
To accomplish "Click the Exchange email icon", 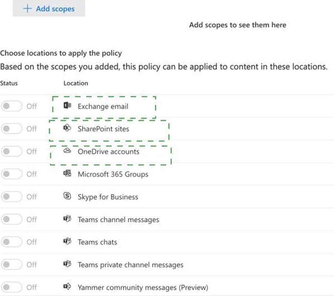I will (67, 106).
